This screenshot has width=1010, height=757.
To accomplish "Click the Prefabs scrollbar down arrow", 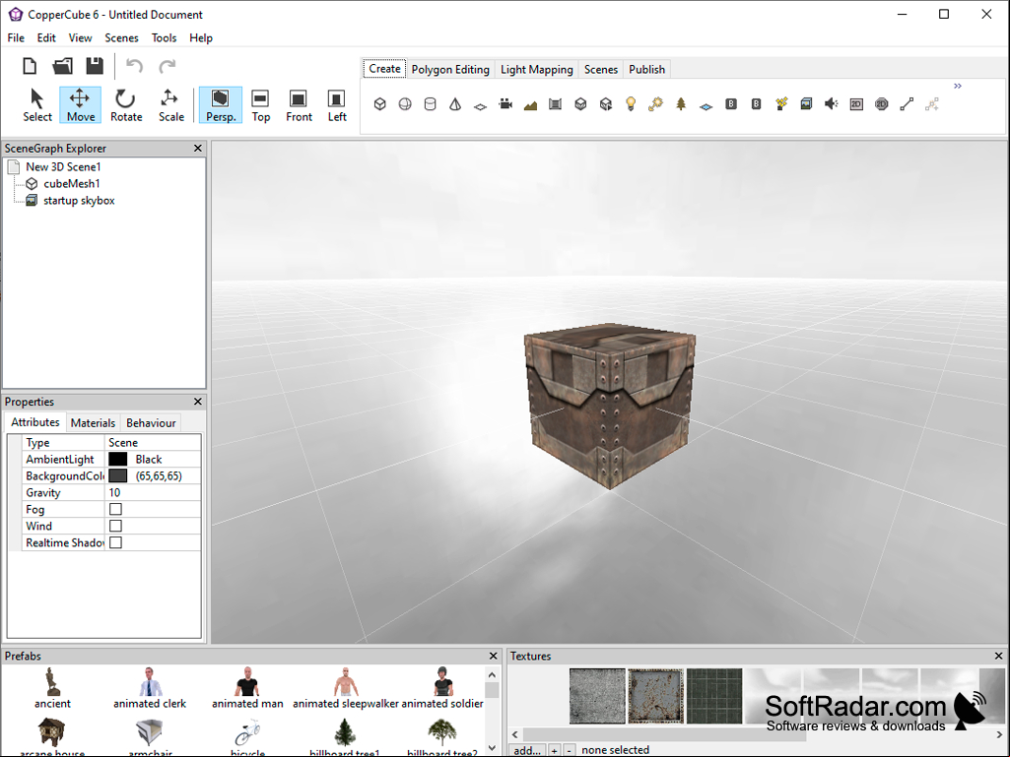I will (x=492, y=748).
